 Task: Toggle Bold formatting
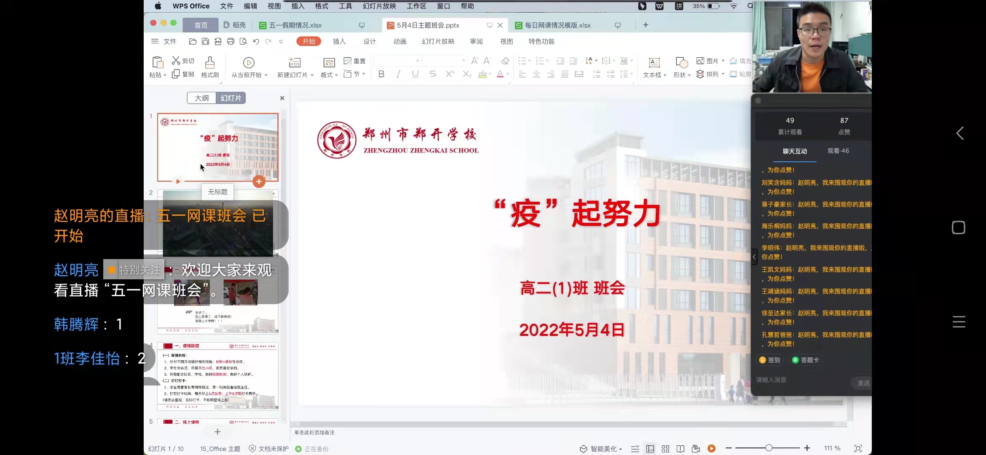381,74
